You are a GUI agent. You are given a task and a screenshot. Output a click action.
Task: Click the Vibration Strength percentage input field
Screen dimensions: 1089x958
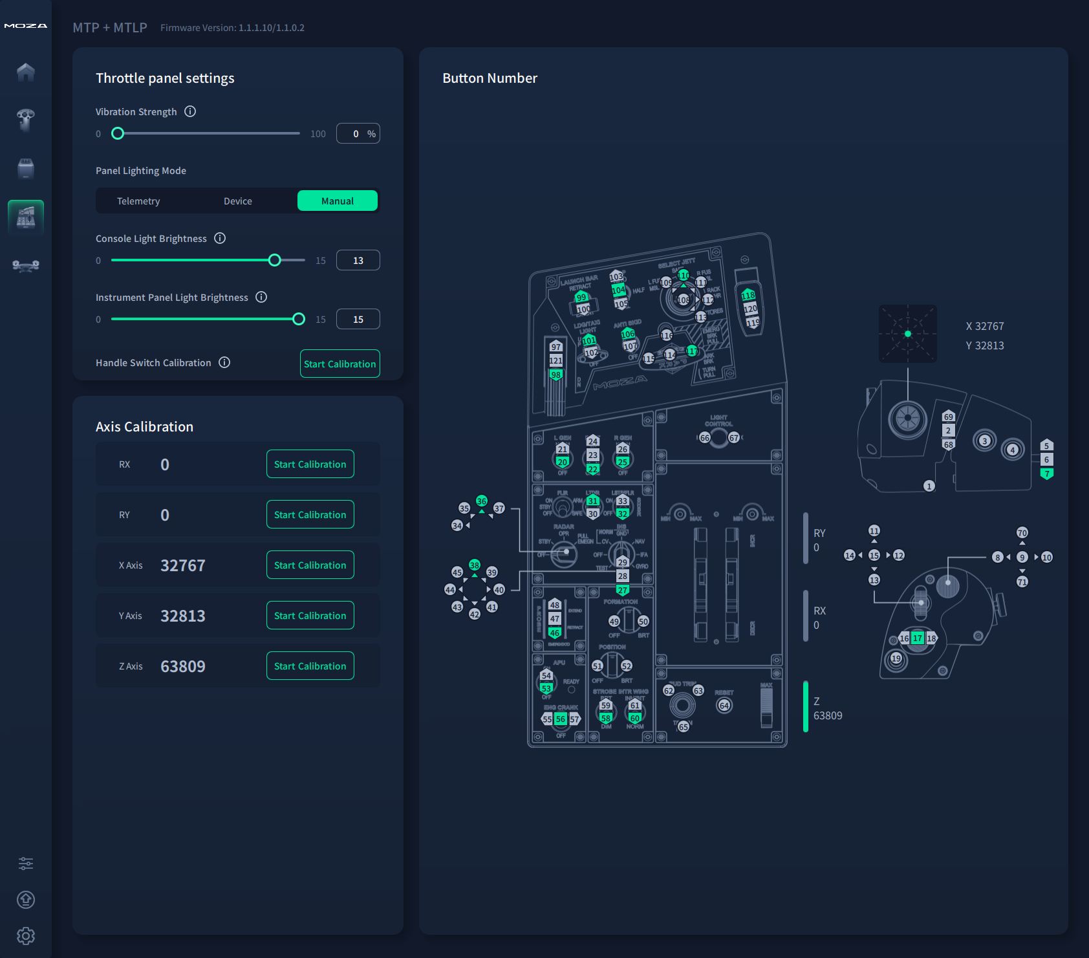[355, 134]
